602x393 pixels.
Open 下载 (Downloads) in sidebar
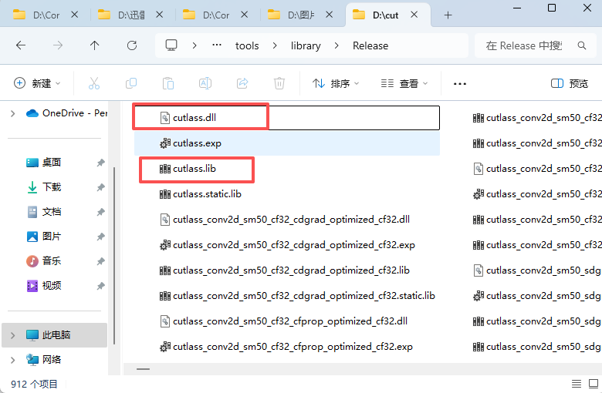click(43, 187)
